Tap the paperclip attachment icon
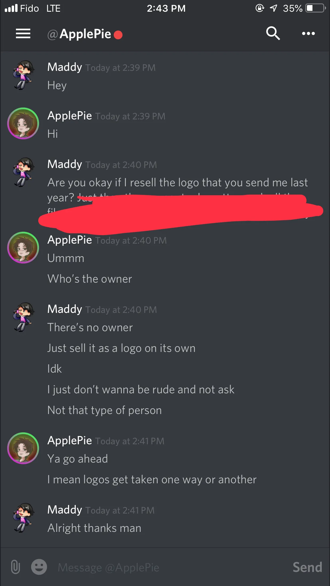The height and width of the screenshot is (586, 330). tap(15, 567)
